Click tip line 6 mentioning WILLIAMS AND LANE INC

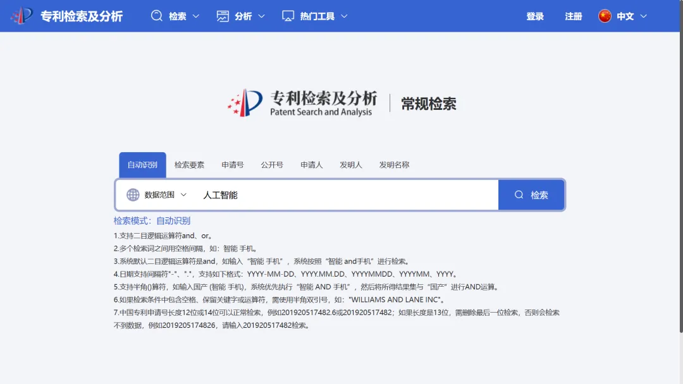click(x=280, y=299)
